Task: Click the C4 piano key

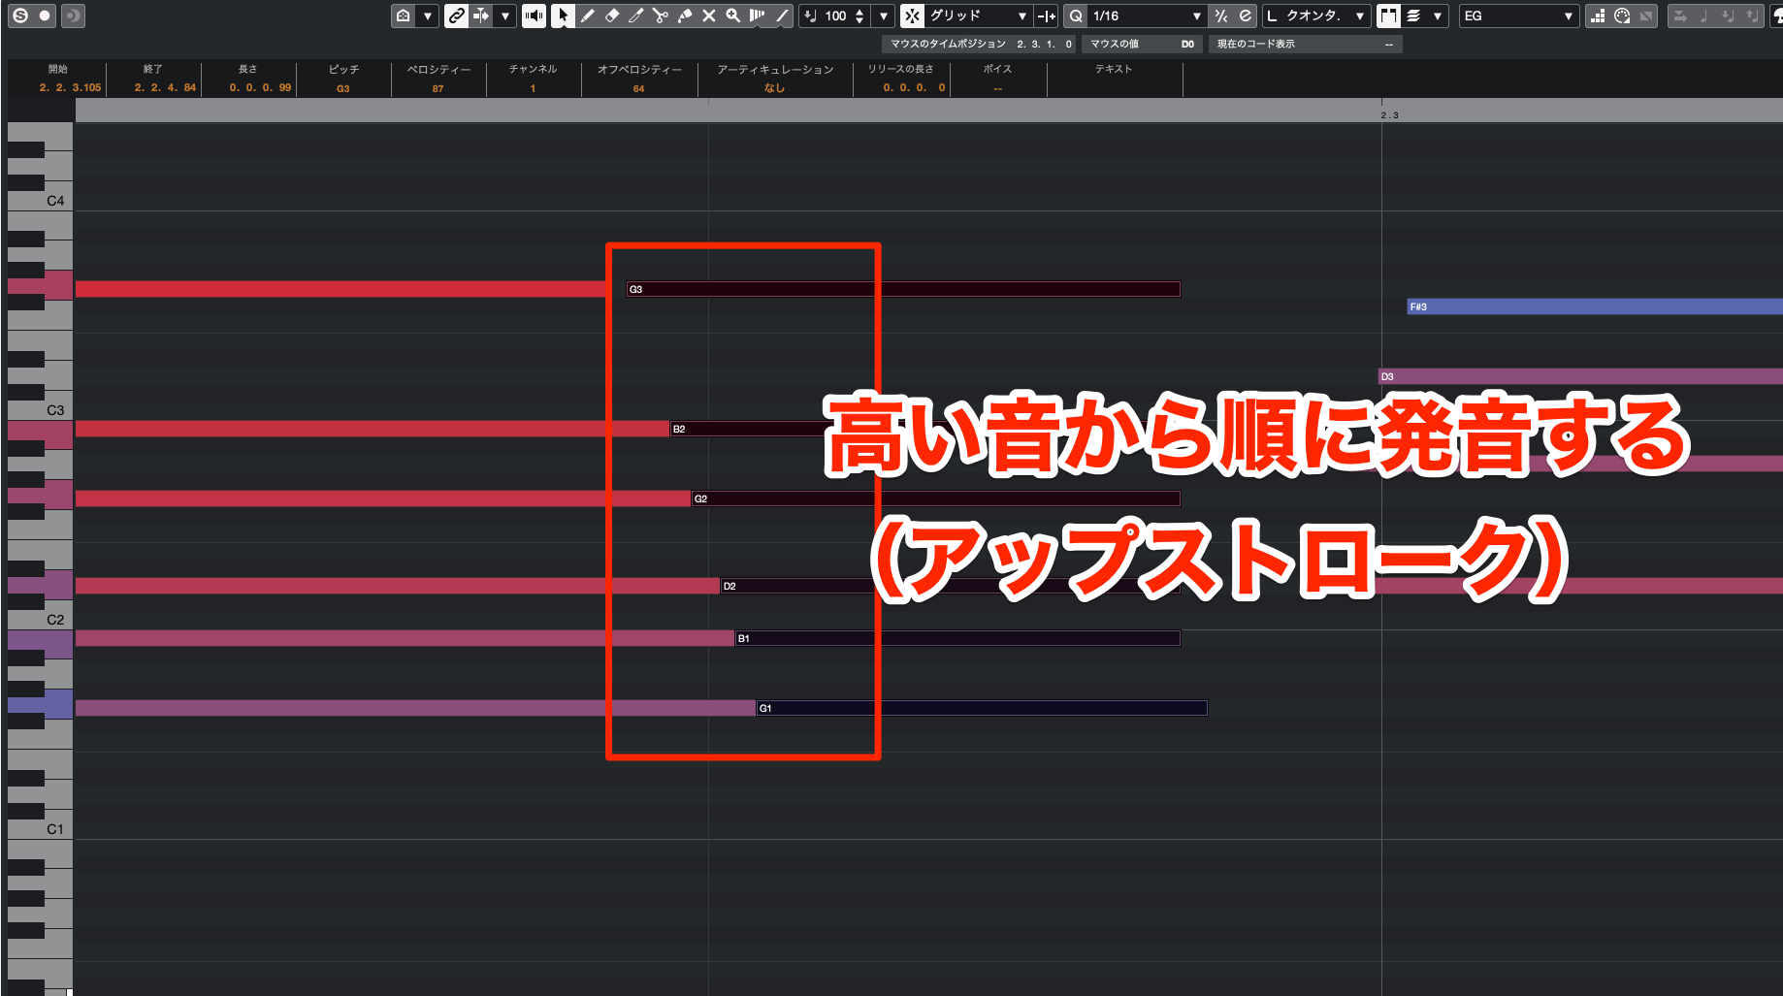Action: [41, 201]
